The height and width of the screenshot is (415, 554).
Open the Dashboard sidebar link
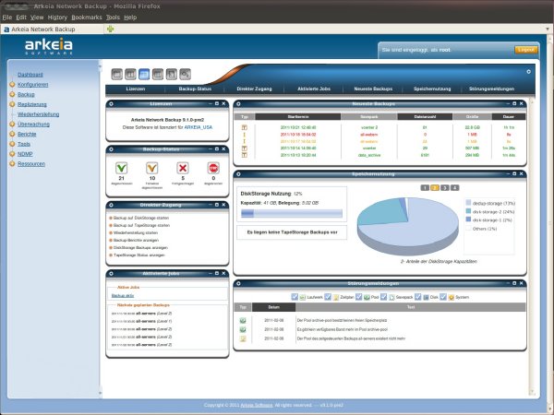(30, 75)
